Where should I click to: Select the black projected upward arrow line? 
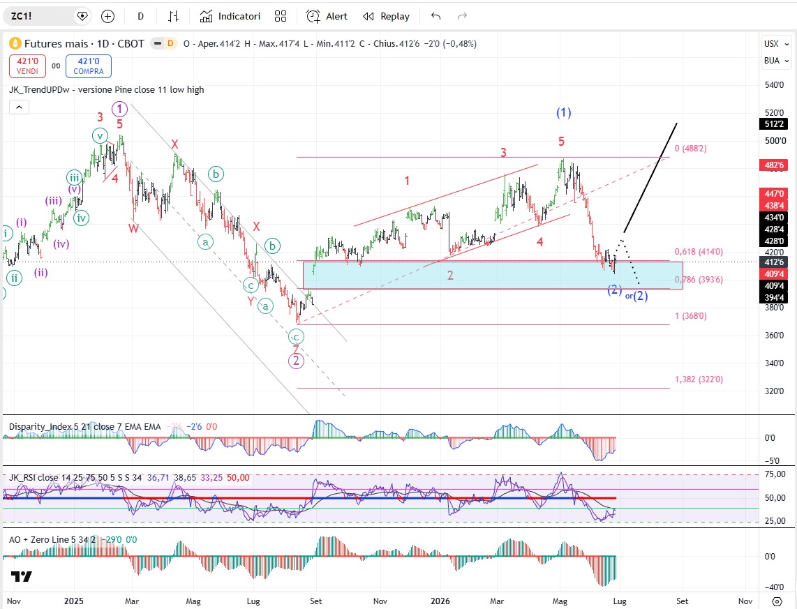click(650, 178)
